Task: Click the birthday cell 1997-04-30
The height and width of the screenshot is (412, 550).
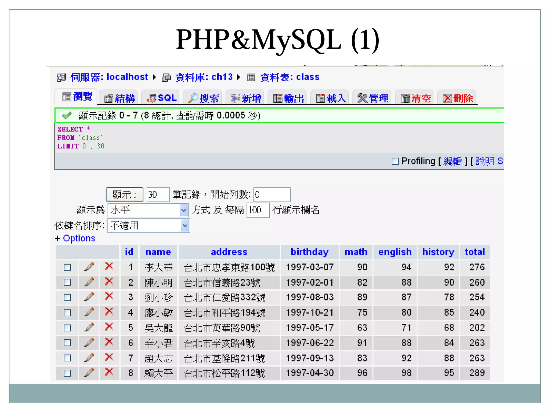Action: click(310, 373)
